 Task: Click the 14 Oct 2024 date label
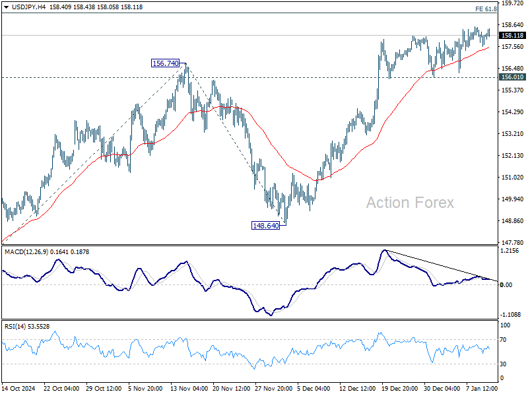(18, 388)
